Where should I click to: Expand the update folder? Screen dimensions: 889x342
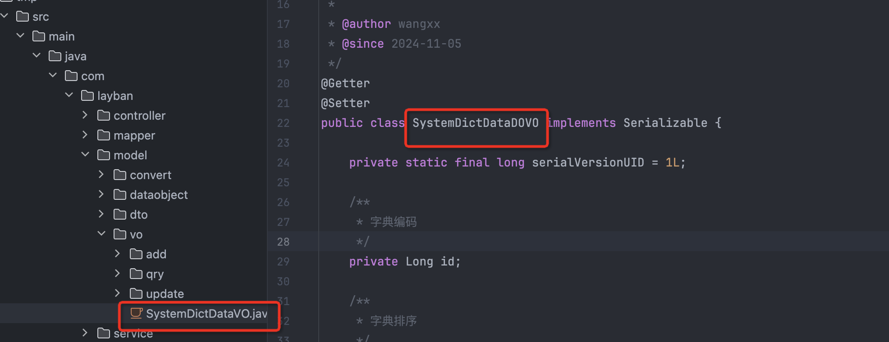point(118,293)
